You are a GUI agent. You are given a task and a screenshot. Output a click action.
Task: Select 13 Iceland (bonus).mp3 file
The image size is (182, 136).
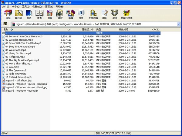coord(19,77)
